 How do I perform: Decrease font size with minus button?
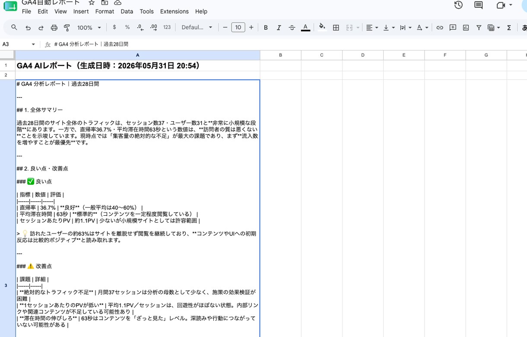coord(225,28)
